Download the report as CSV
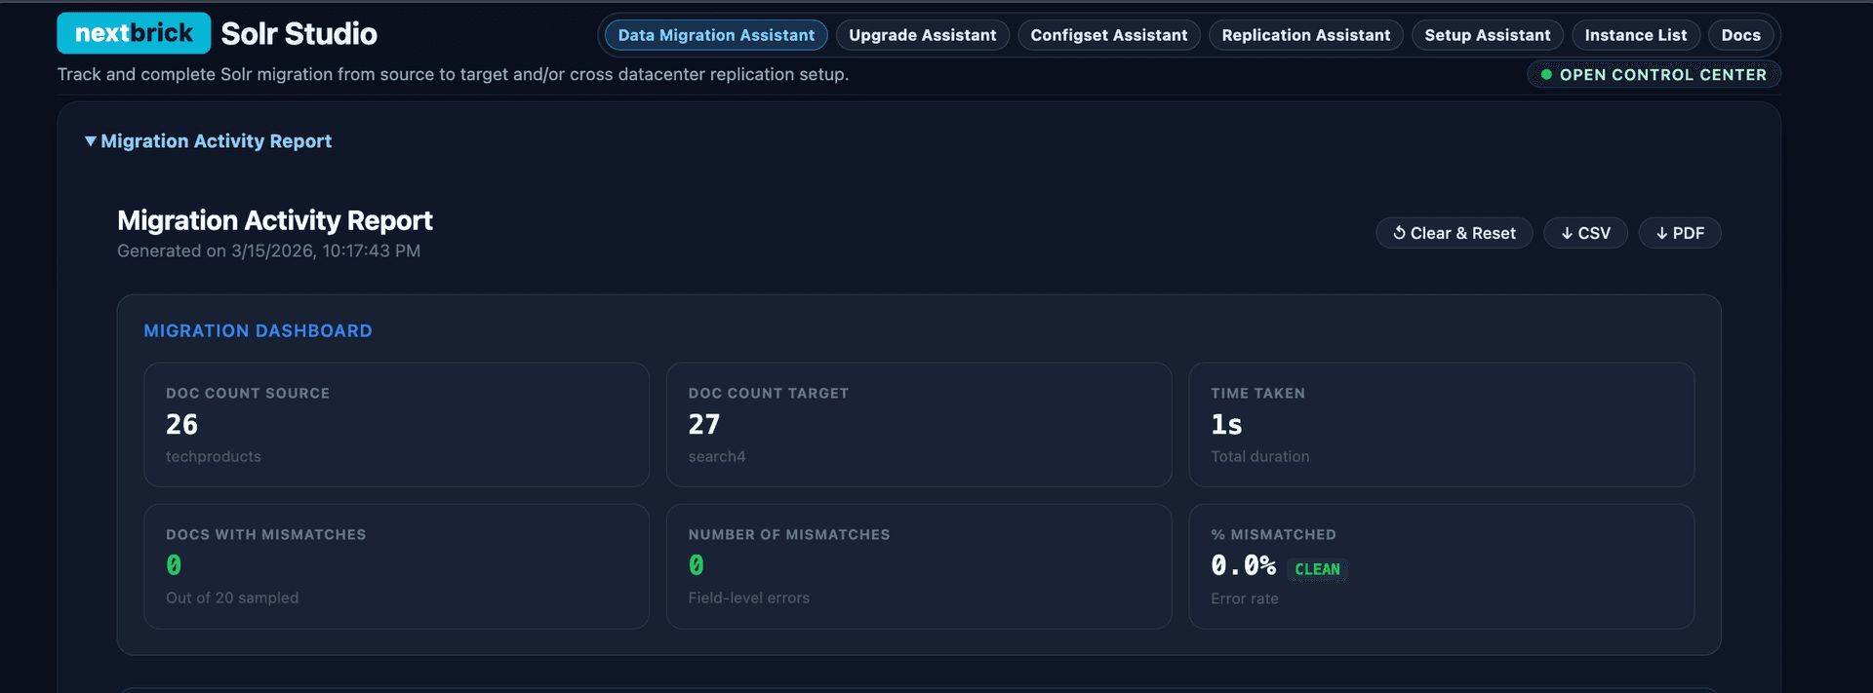 point(1585,233)
